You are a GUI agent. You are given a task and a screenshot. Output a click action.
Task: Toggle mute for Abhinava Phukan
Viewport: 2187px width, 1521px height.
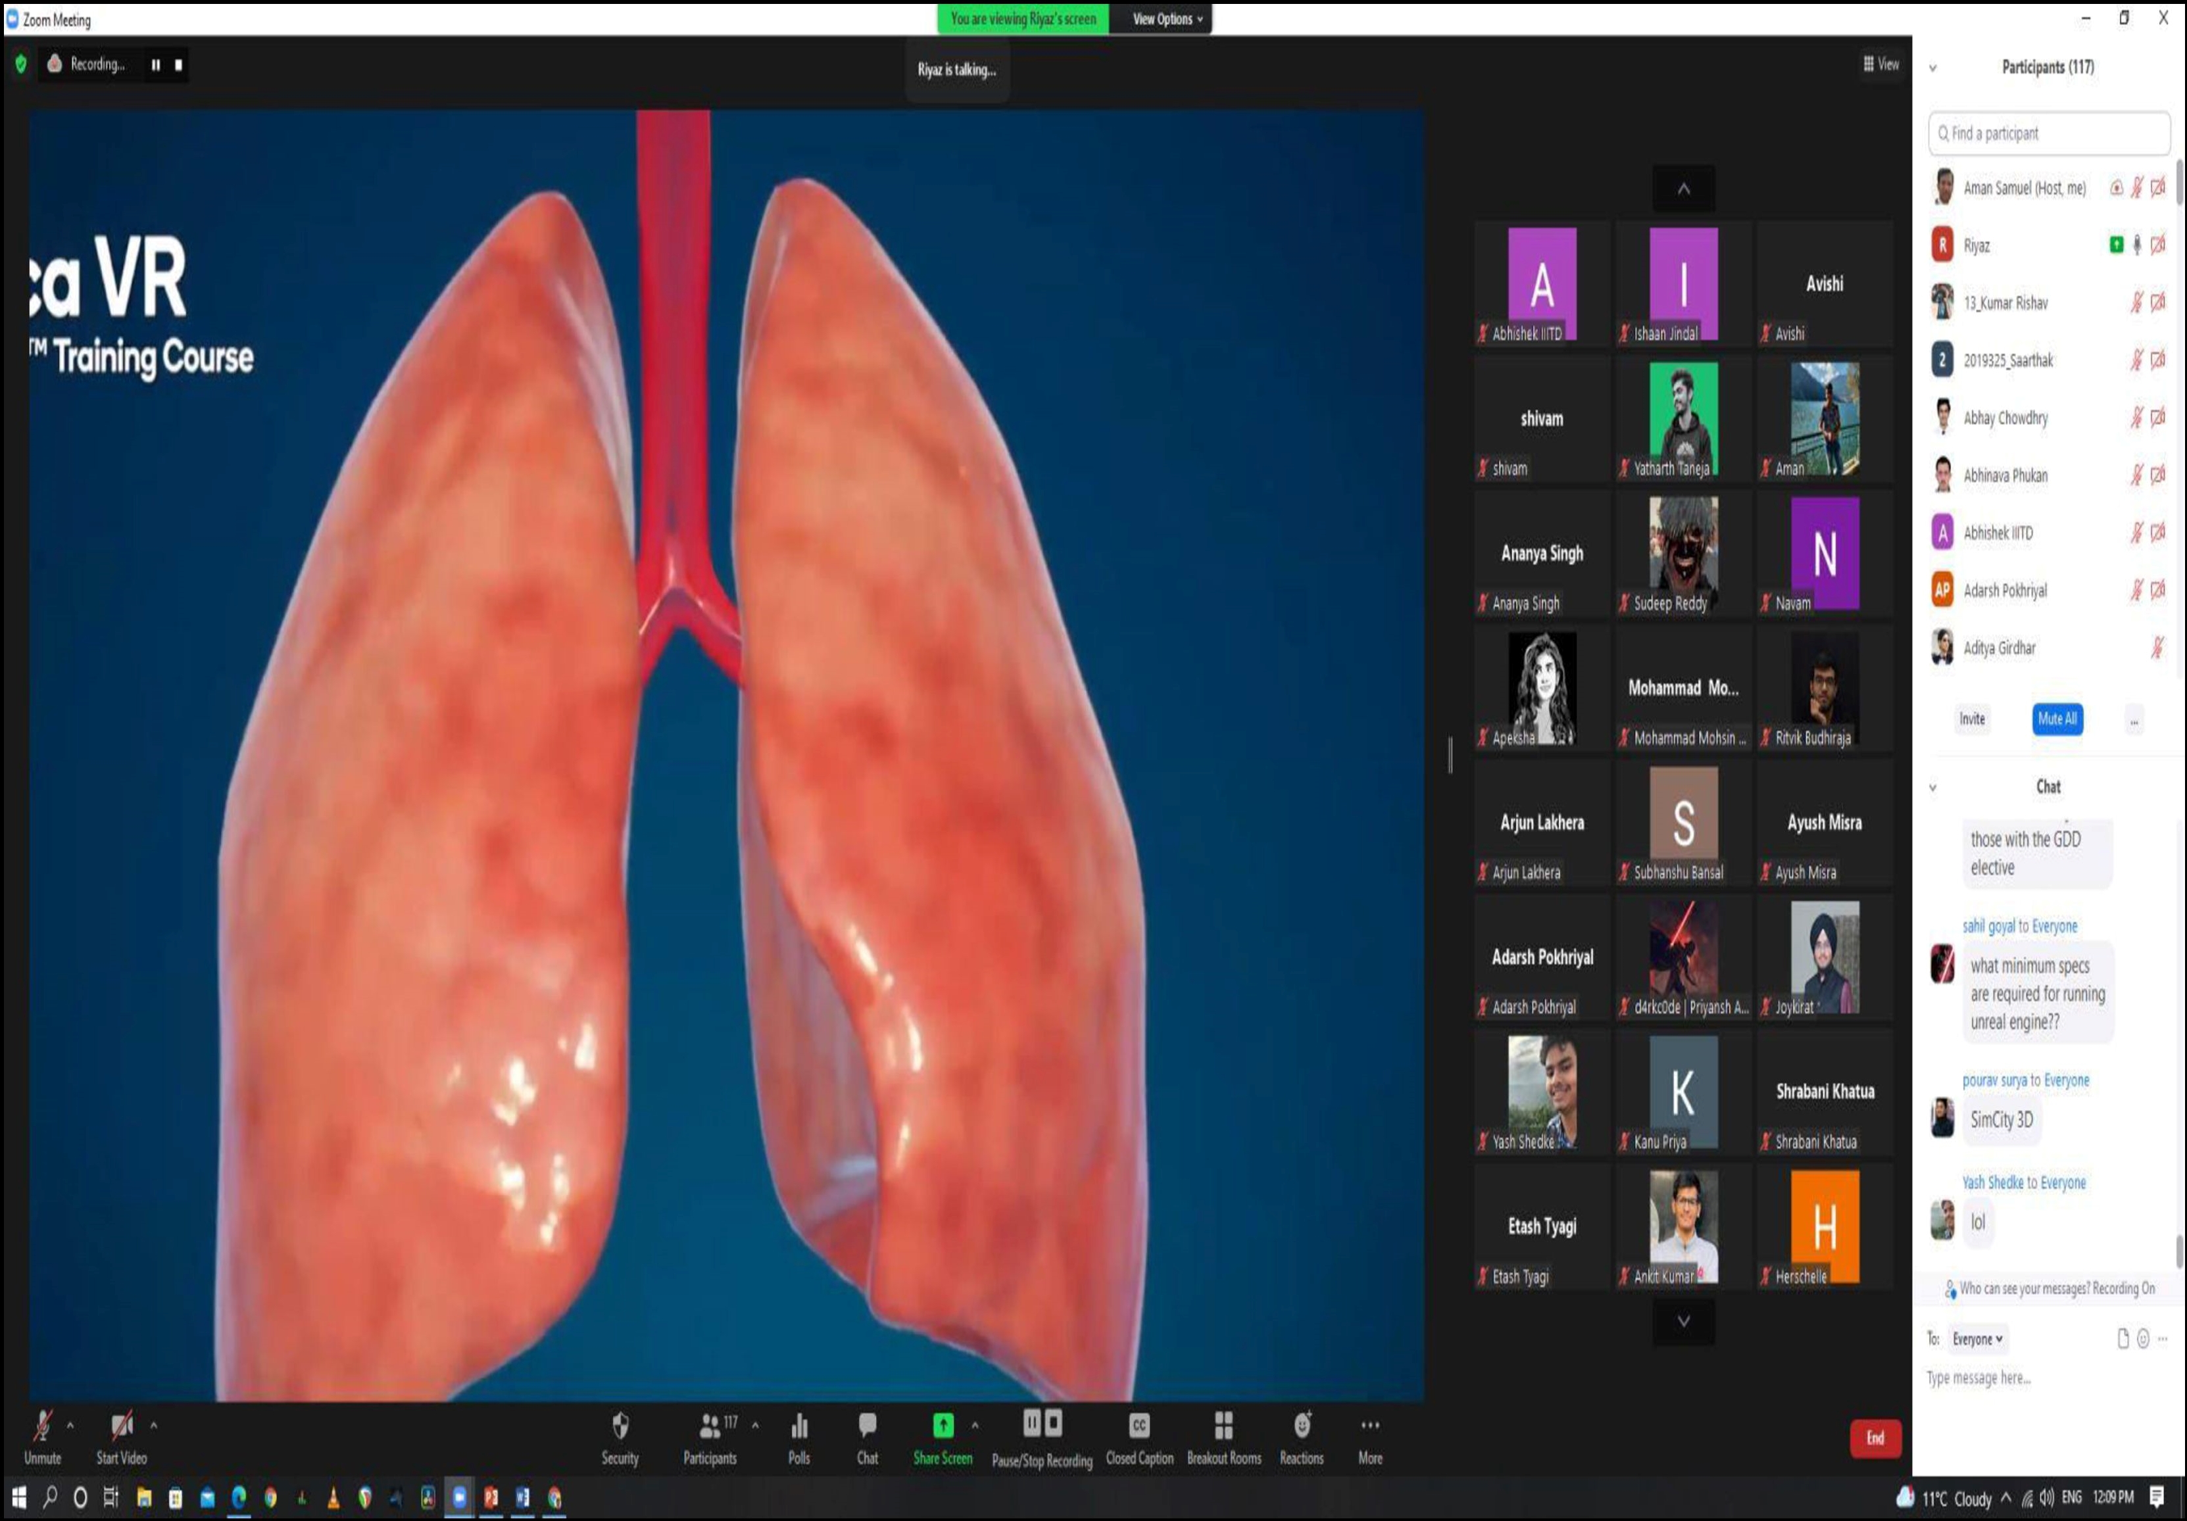2136,474
